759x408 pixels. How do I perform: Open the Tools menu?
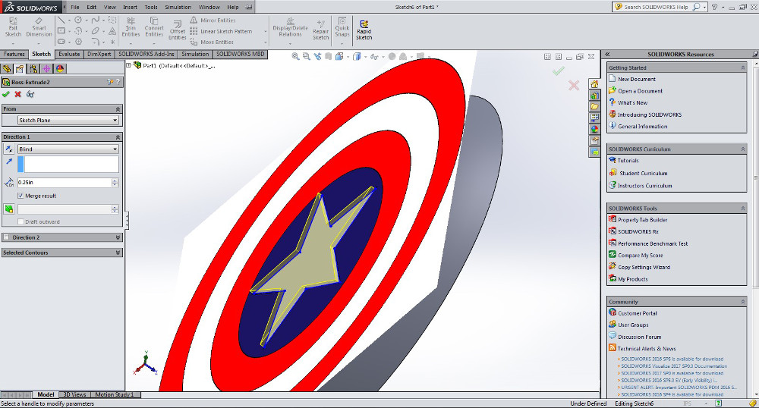coord(151,8)
